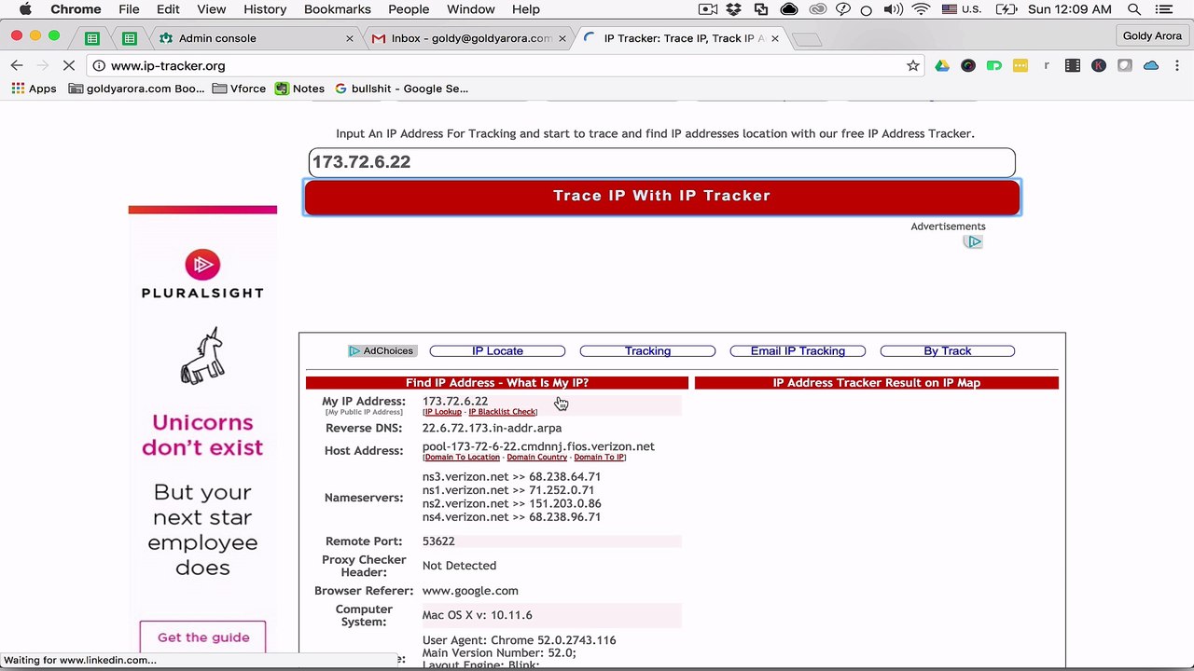Viewport: 1194px width, 671px height.
Task: Open the bullshit Google Search bookmark
Action: 401,89
